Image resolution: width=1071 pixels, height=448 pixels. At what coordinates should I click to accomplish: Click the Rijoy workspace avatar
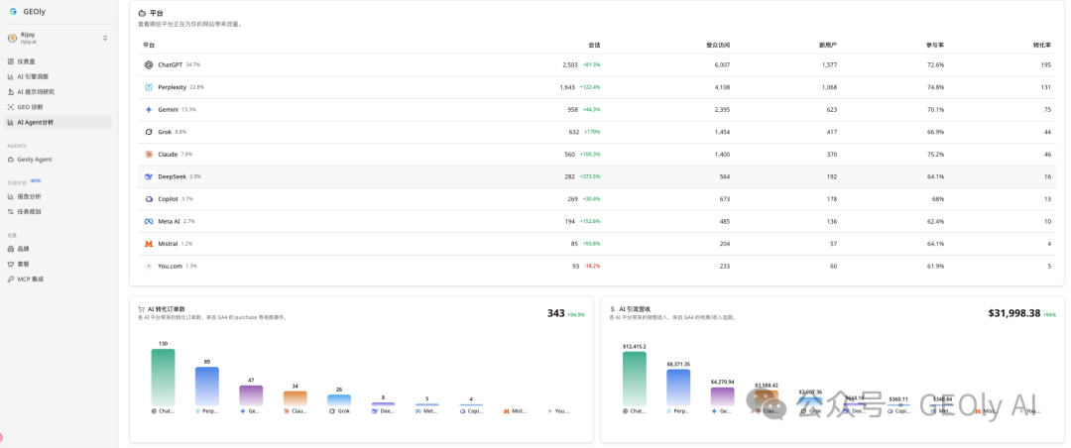click(12, 39)
